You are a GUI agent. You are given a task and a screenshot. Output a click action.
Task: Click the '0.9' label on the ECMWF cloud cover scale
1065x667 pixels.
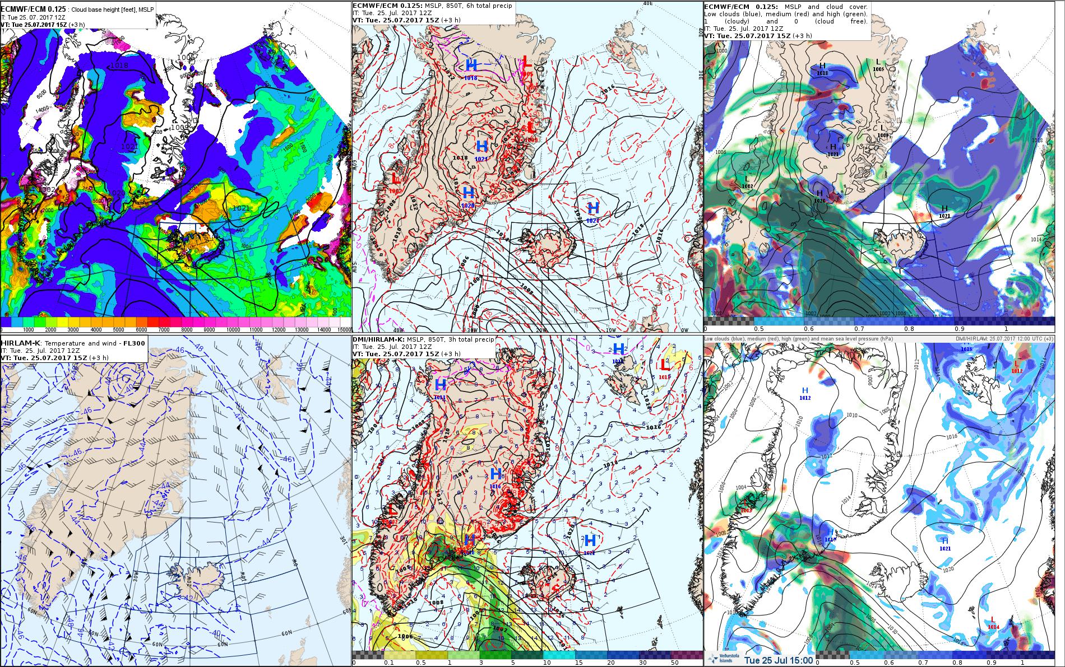[x=960, y=329]
